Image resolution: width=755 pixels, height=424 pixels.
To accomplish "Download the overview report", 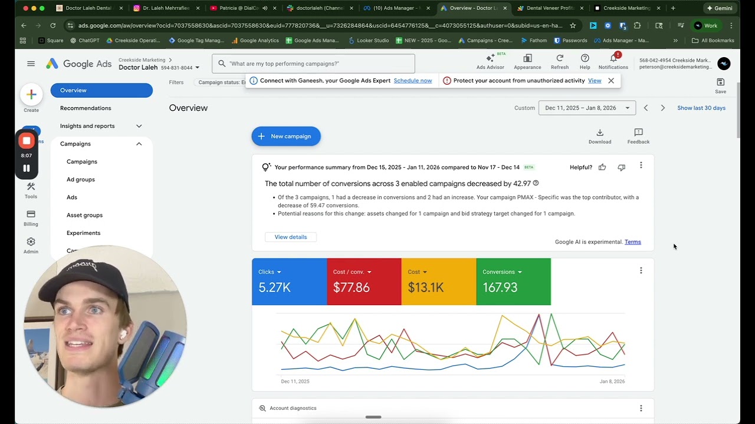I will tap(600, 136).
